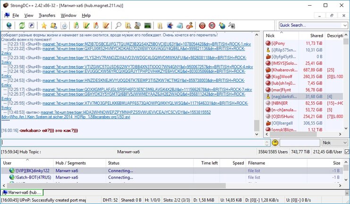Open the Search magnifier icon
This screenshot has width=350, height=204.
coord(118,25)
